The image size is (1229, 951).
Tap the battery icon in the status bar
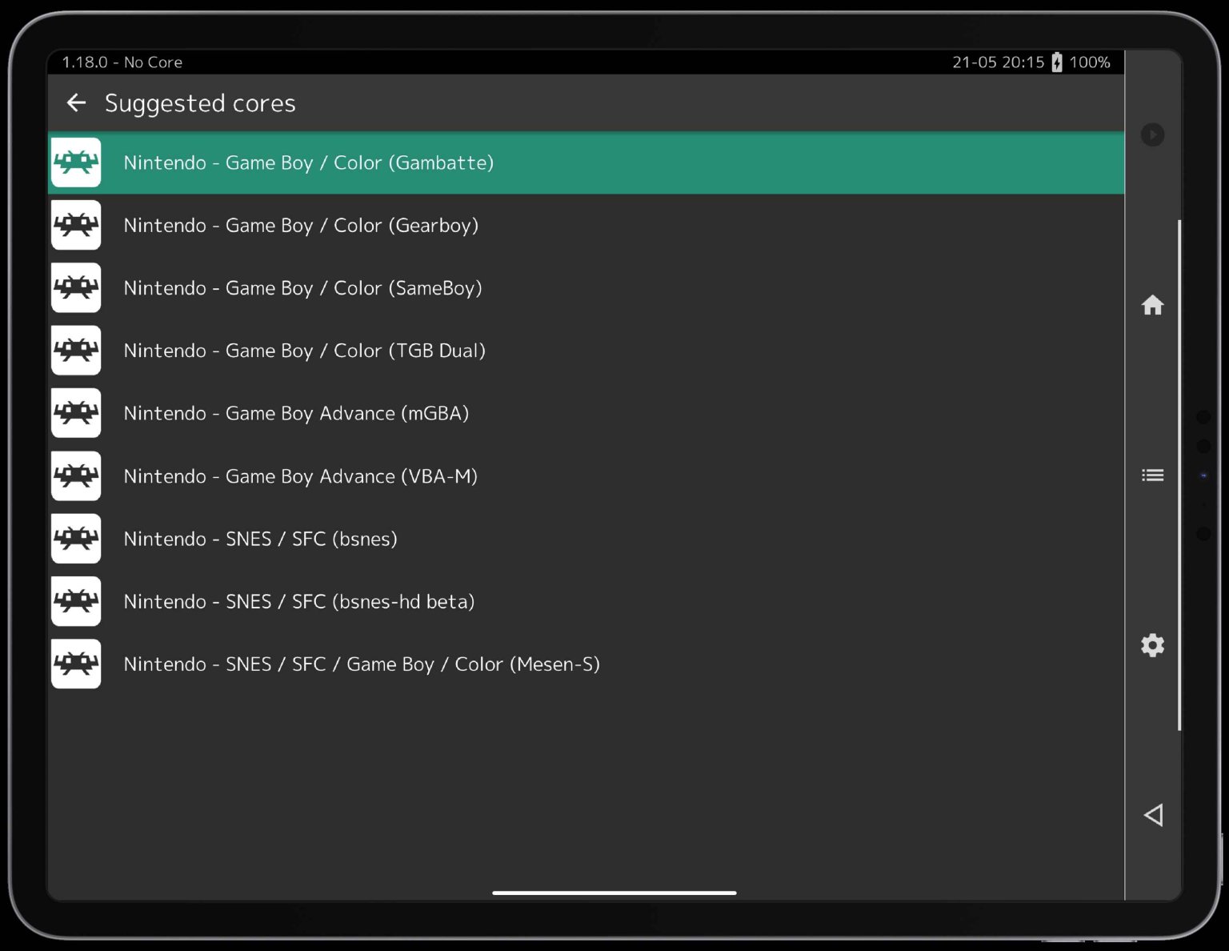click(1055, 62)
